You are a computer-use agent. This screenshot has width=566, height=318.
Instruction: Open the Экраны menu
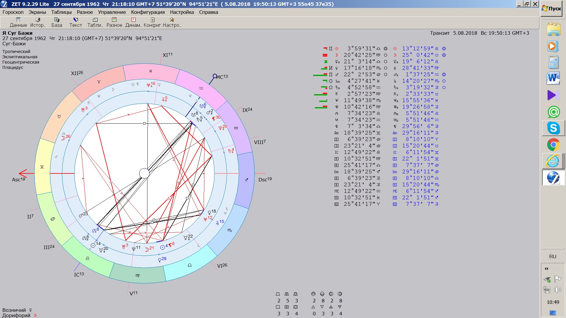[37, 12]
